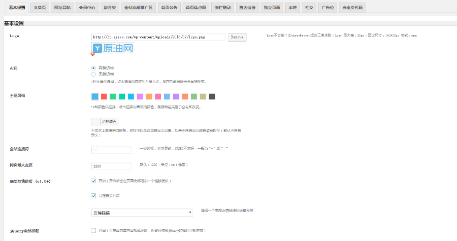Choose light blue swatch beside pink

167,96
